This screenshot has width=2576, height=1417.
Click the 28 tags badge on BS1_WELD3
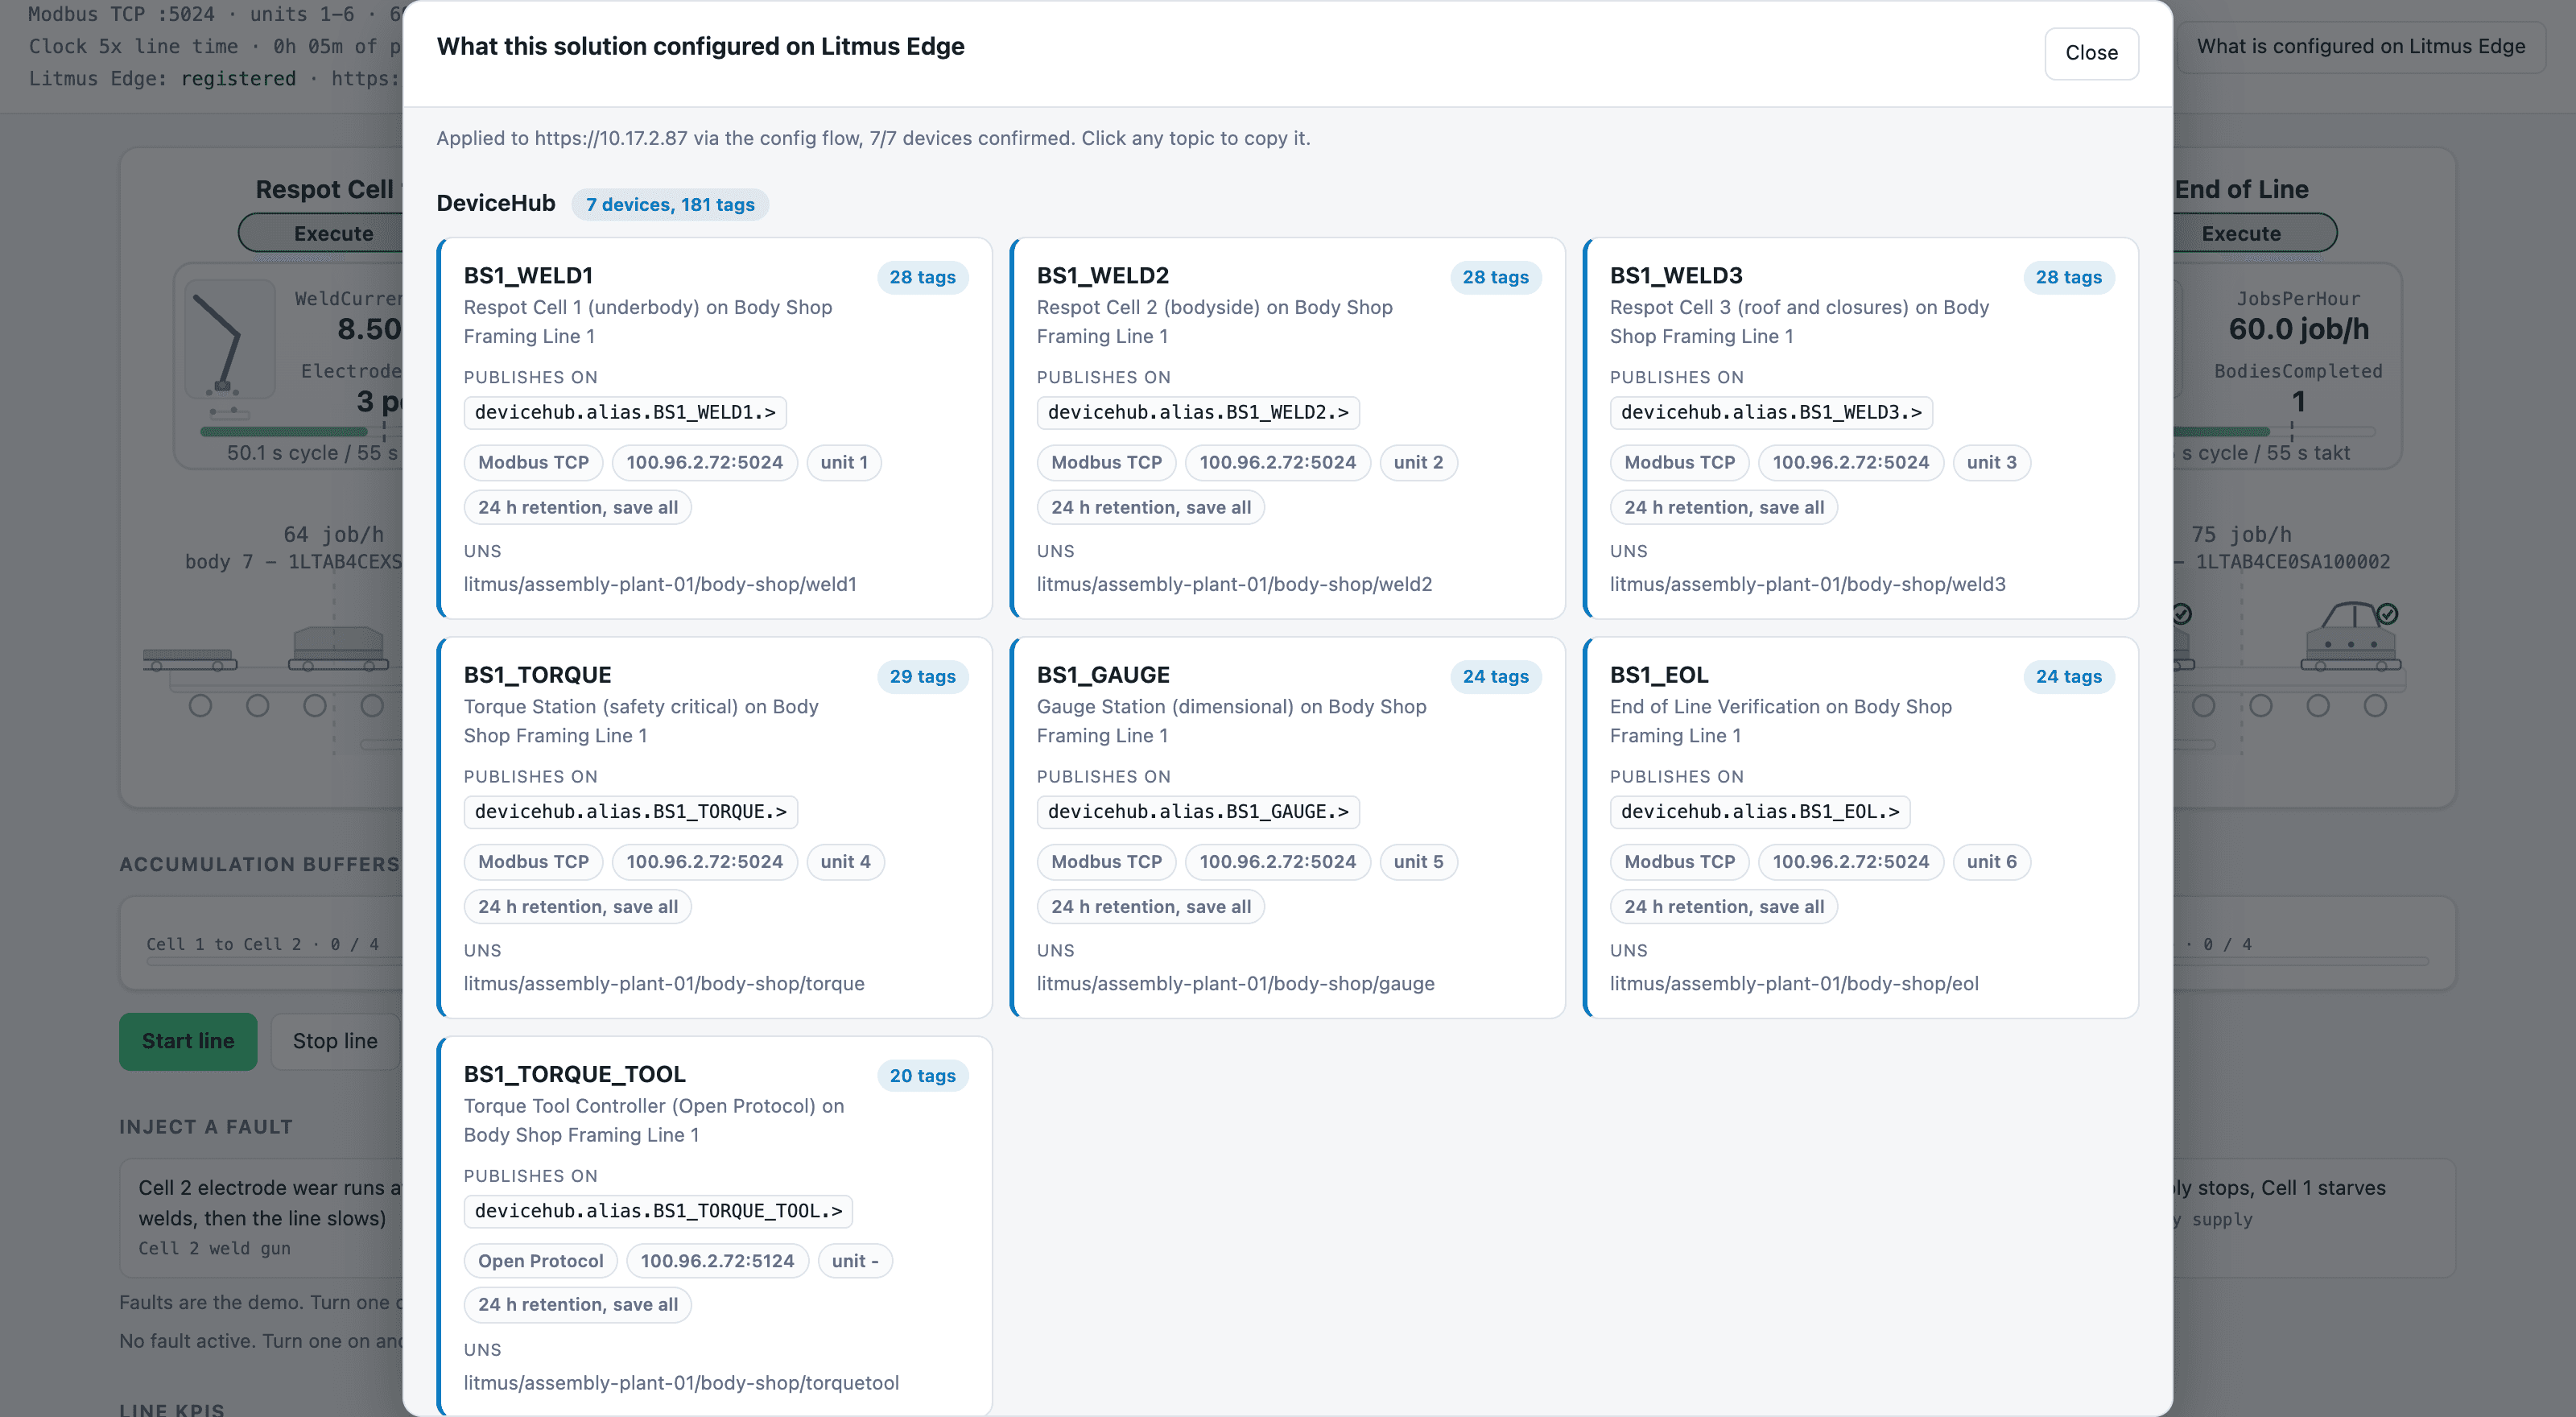point(2068,277)
